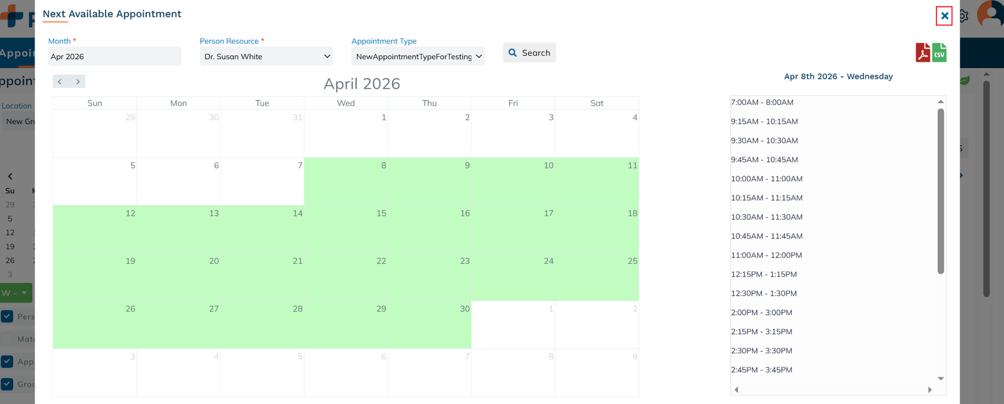Open the green W view dropdown
Image resolution: width=1004 pixels, height=404 pixels.
pyautogui.click(x=16, y=293)
